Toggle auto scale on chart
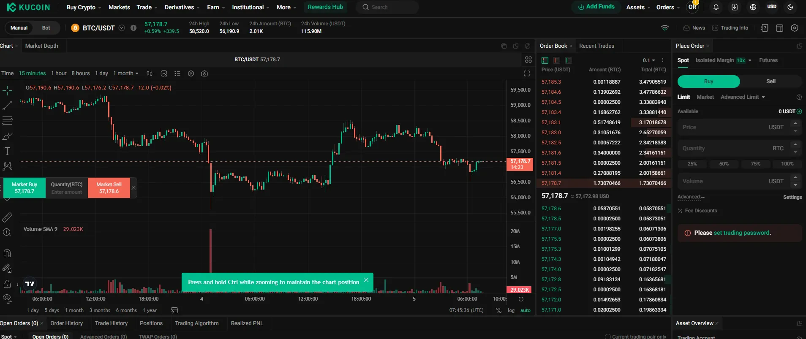Image resolution: width=806 pixels, height=339 pixels. [x=526, y=310]
